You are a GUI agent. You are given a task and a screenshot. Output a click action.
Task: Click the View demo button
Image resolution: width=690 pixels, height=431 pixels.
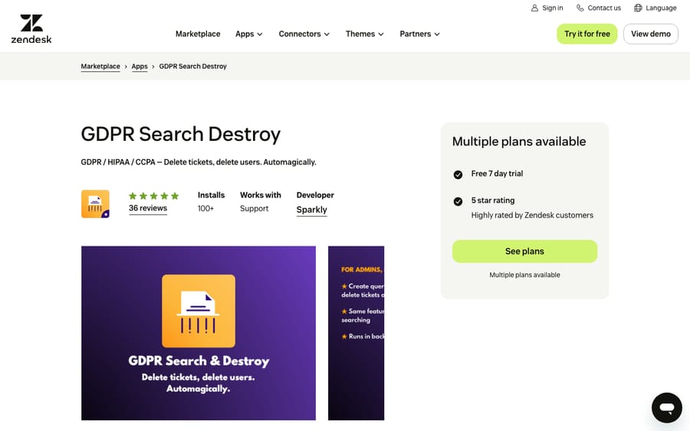pyautogui.click(x=651, y=34)
